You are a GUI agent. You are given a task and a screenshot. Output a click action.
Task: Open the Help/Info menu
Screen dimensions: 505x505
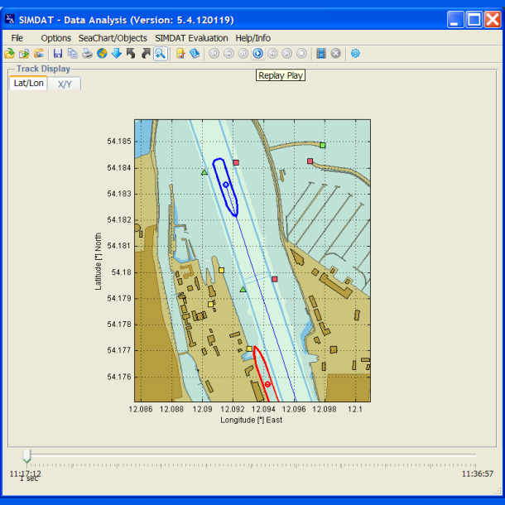point(252,38)
